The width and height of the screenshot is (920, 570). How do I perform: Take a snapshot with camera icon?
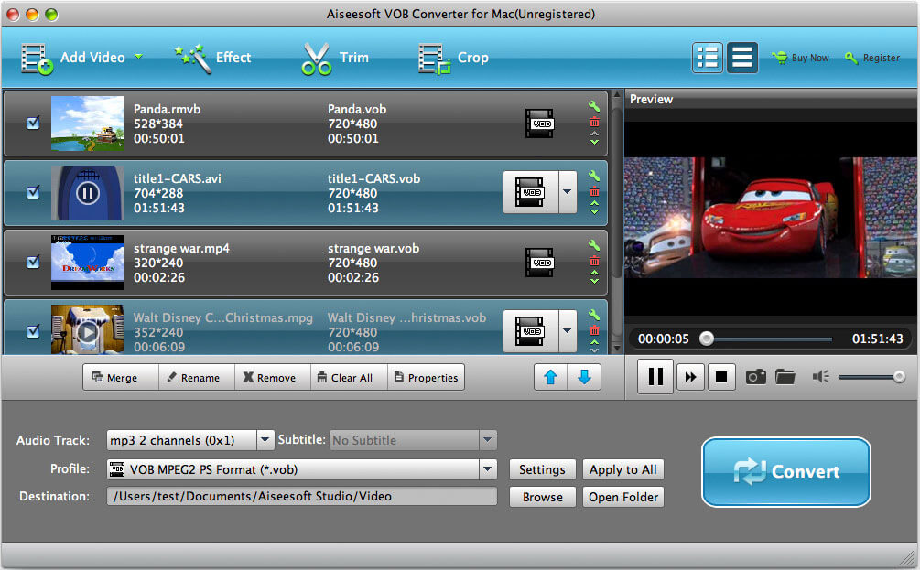click(756, 376)
